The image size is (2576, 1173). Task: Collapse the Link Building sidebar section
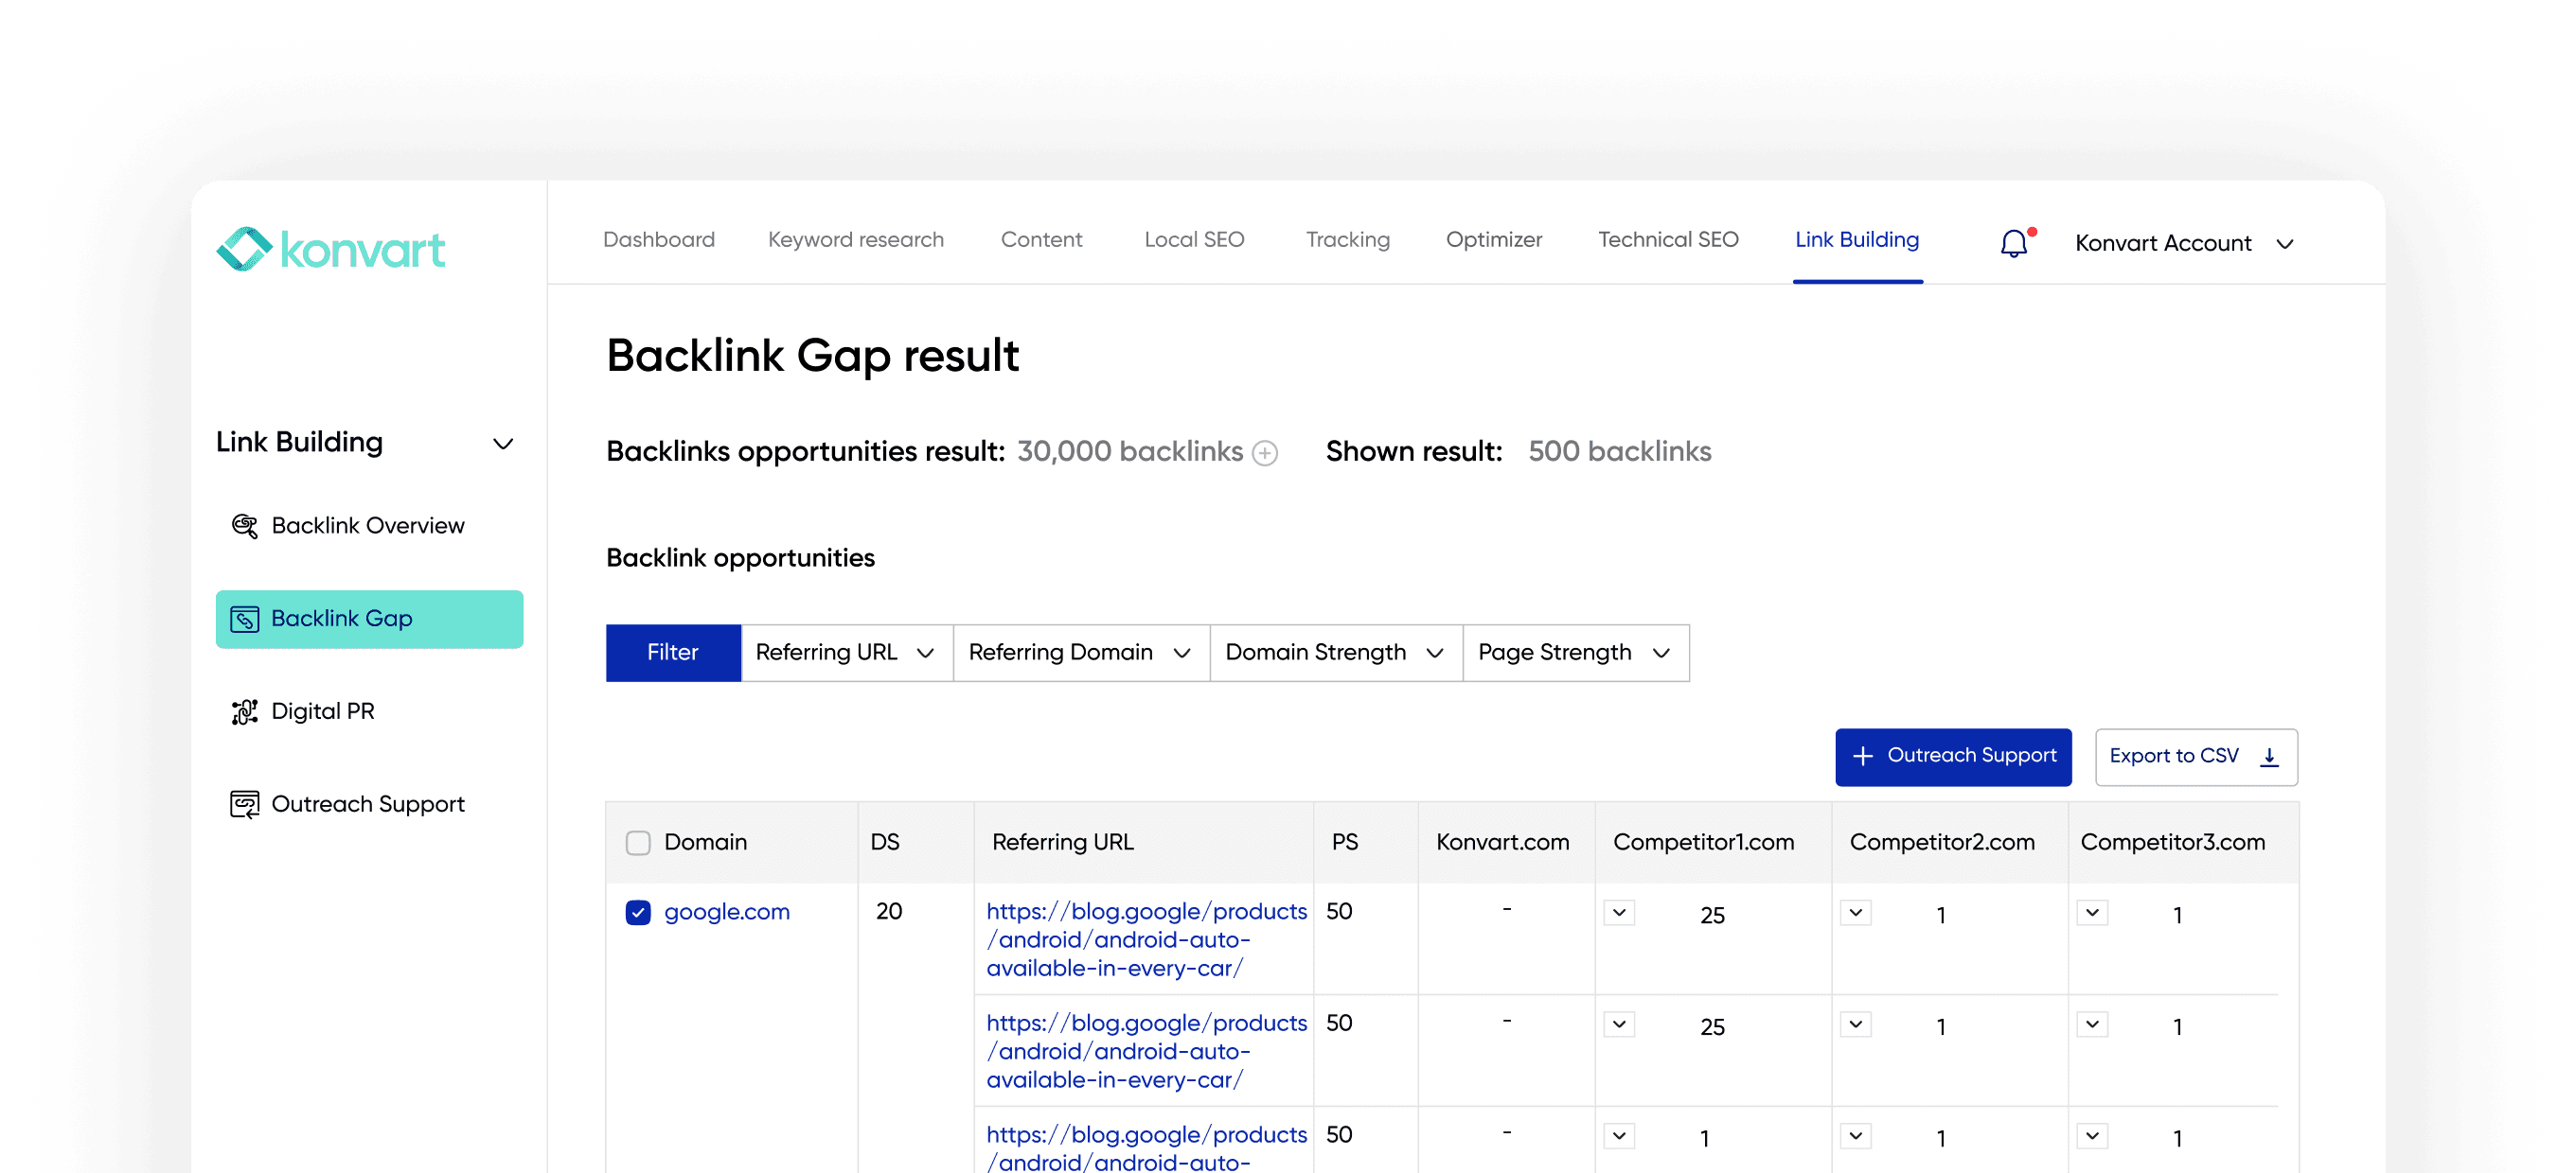point(503,444)
